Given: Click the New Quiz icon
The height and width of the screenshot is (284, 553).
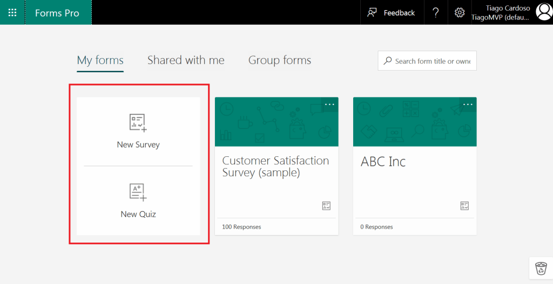Looking at the screenshot, I should pyautogui.click(x=138, y=192).
